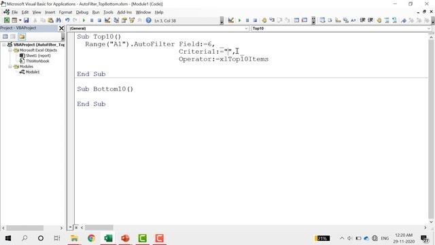435x245 pixels.
Task: Click Break pause icon in Debug toolbar
Action: (x=247, y=20)
